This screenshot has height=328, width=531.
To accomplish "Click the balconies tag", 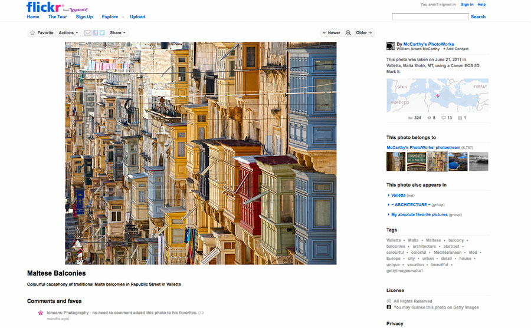I will [395, 246].
